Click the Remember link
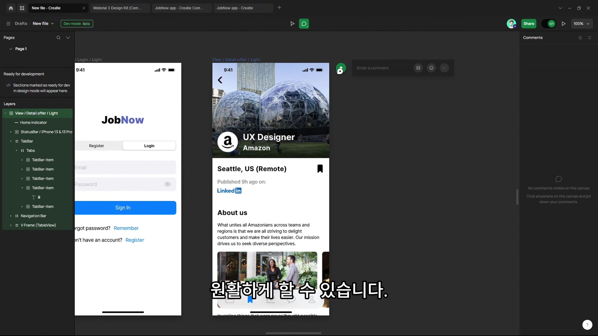 [126, 228]
